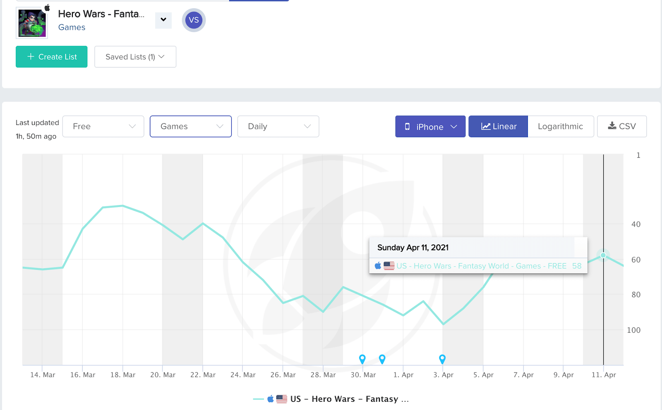Switch chart to Linear scale
This screenshot has width=662, height=410.
point(498,126)
